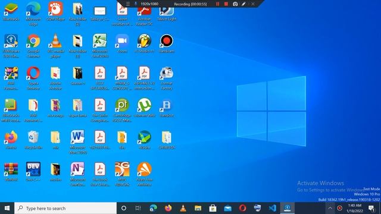Open Windows Start menu
The image size is (381, 214).
7,208
